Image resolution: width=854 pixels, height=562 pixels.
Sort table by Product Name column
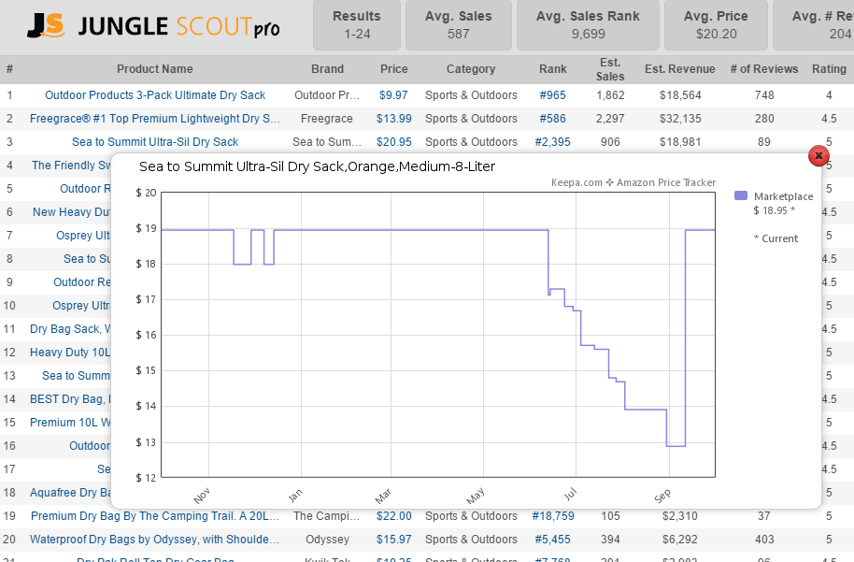(155, 69)
